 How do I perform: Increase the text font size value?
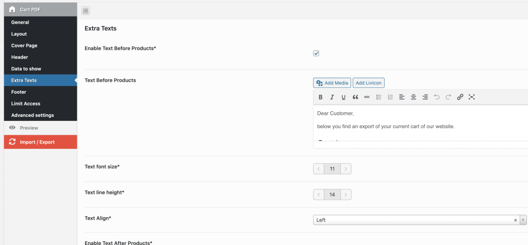click(346, 169)
